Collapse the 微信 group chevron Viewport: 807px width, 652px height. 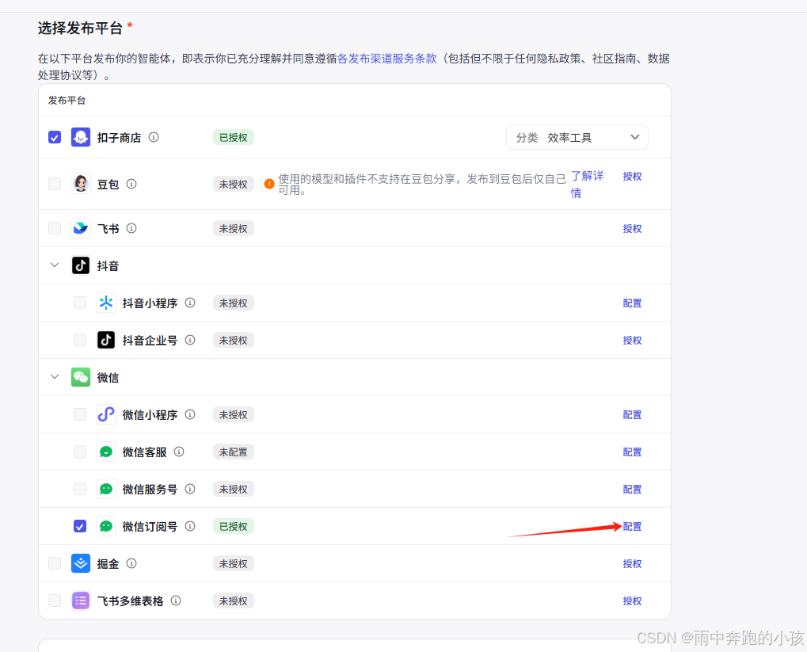click(55, 377)
